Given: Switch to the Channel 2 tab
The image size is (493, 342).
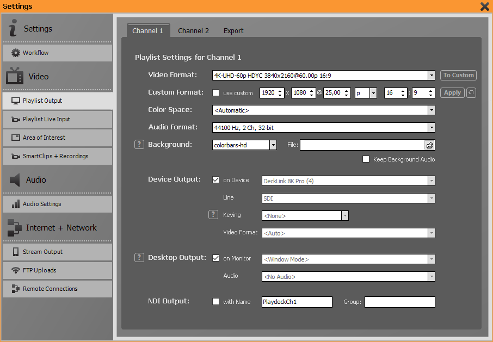Looking at the screenshot, I should pyautogui.click(x=193, y=31).
